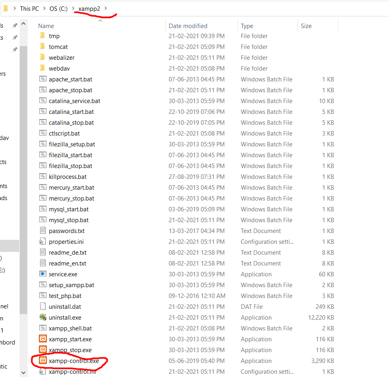Click the readme_en.txt document icon
The image size is (389, 387).
coord(43,263)
